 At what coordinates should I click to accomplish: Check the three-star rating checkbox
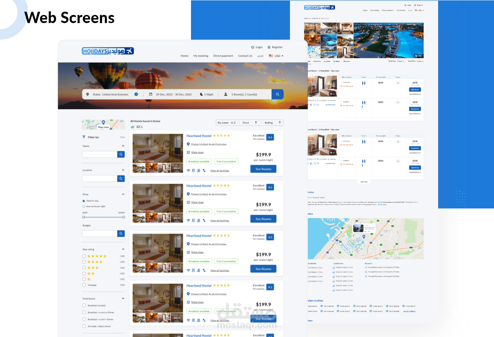(x=84, y=268)
